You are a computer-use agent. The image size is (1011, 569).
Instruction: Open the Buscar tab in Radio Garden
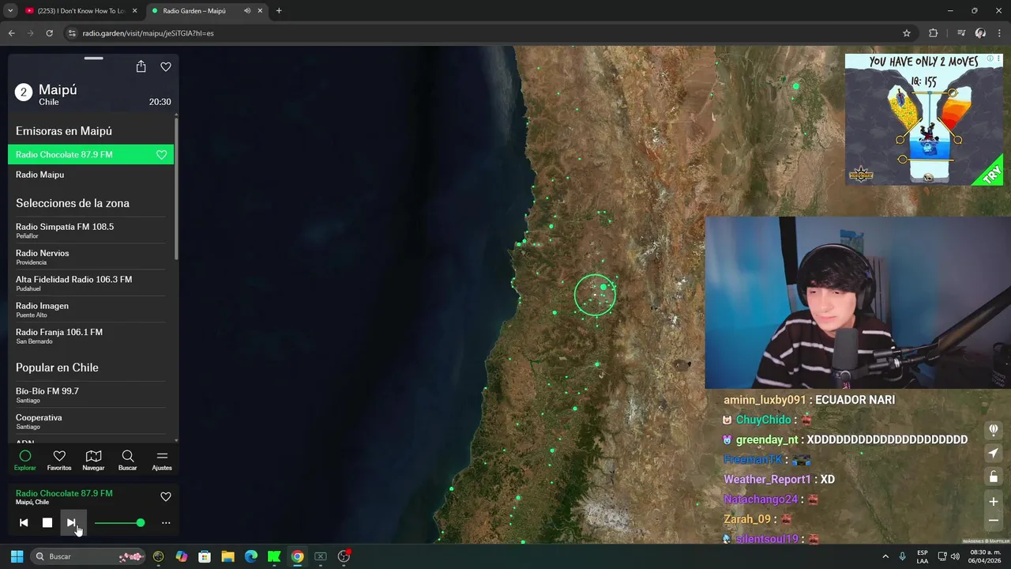pos(128,461)
